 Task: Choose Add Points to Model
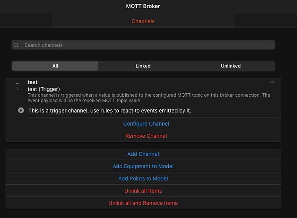pos(143,178)
